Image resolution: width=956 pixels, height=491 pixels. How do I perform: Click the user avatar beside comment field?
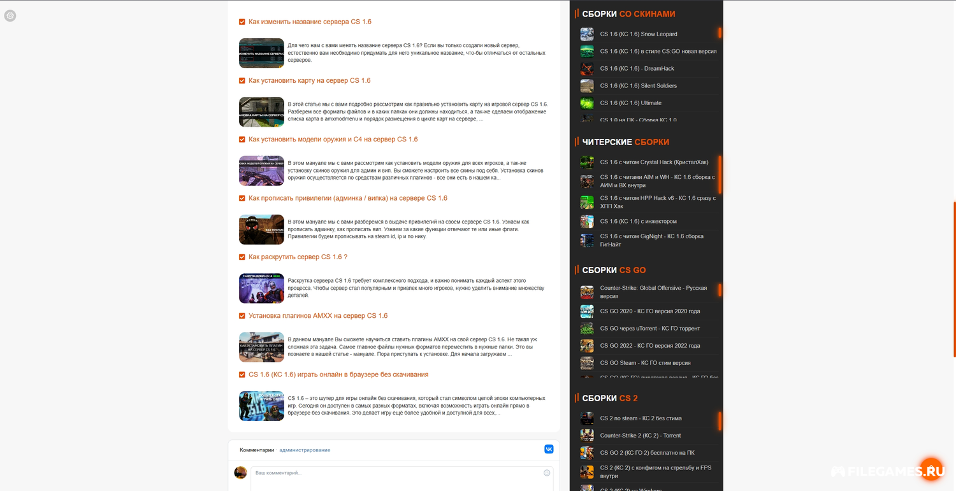240,473
